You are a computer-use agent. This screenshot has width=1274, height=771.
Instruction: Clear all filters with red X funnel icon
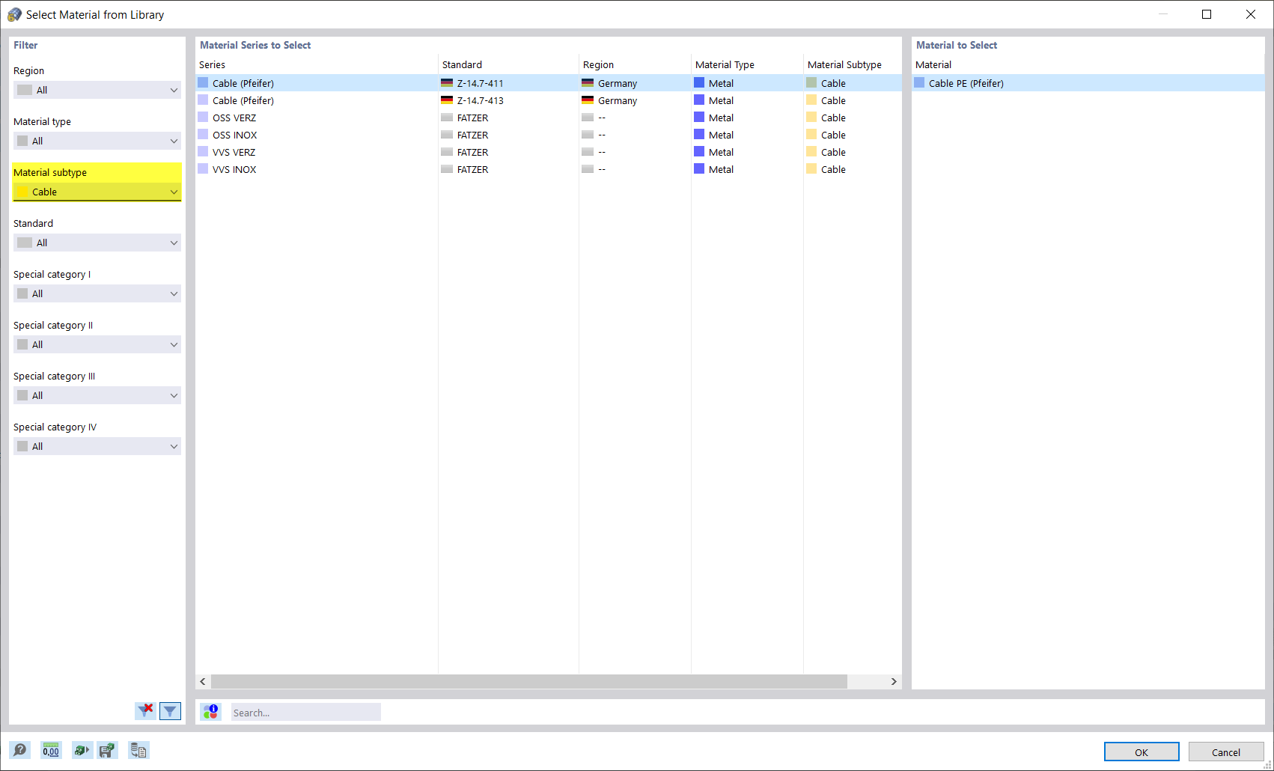[146, 710]
